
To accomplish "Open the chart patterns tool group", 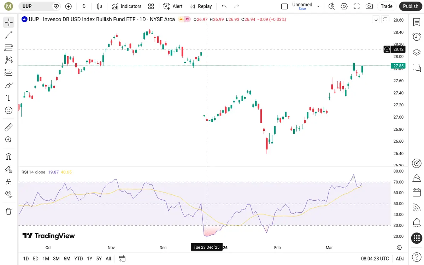I will (x=9, y=60).
